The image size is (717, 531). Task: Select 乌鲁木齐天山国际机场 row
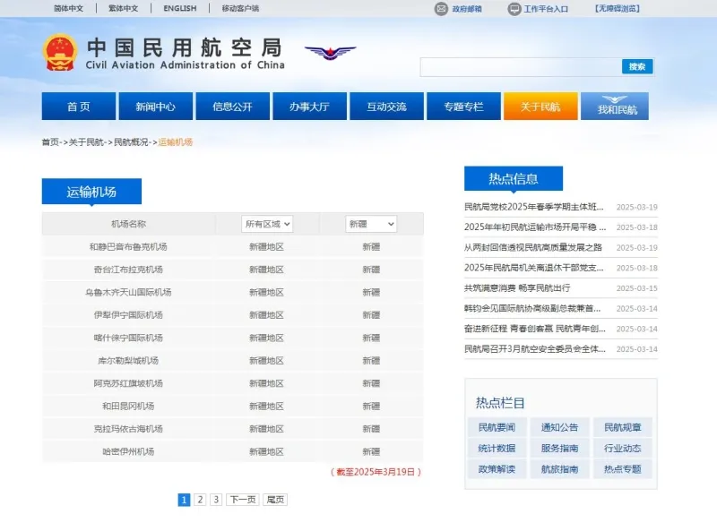point(232,293)
